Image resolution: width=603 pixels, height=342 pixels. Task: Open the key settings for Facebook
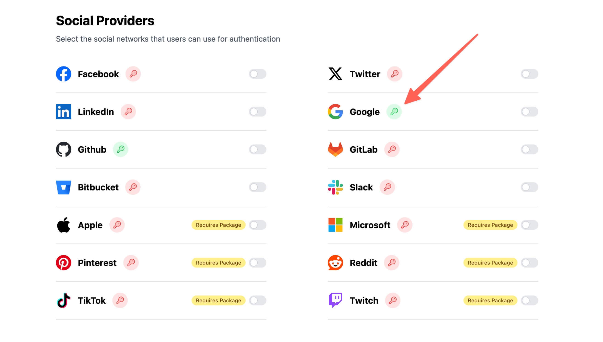(x=133, y=74)
